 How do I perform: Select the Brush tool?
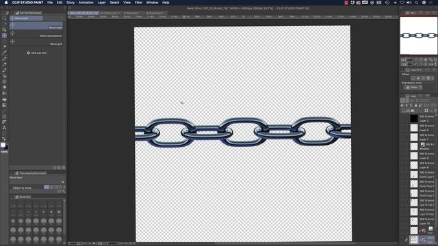4,70
